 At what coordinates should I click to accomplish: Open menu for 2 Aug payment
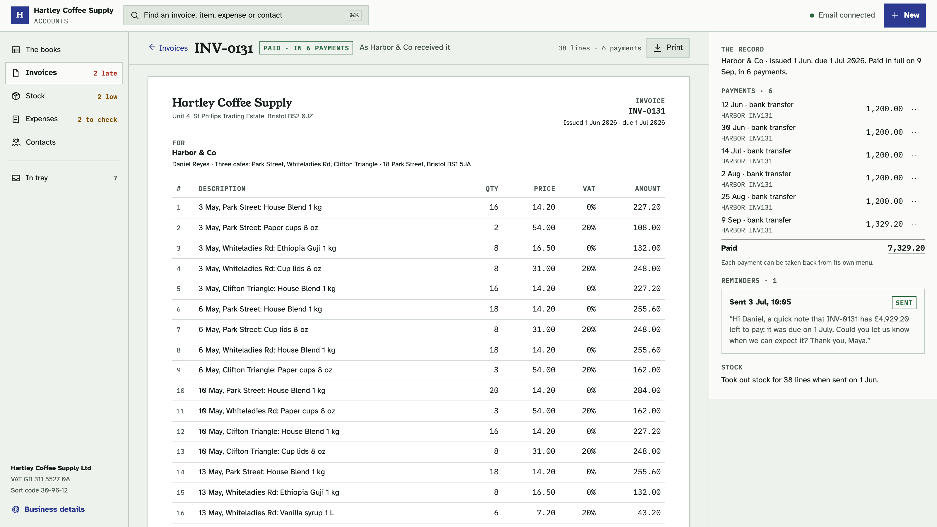916,178
